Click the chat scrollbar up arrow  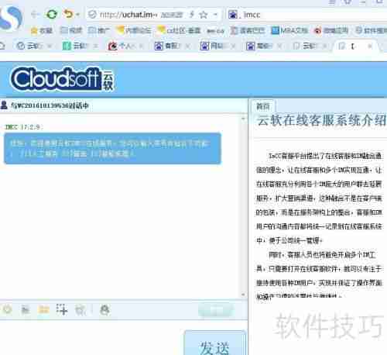point(243,119)
